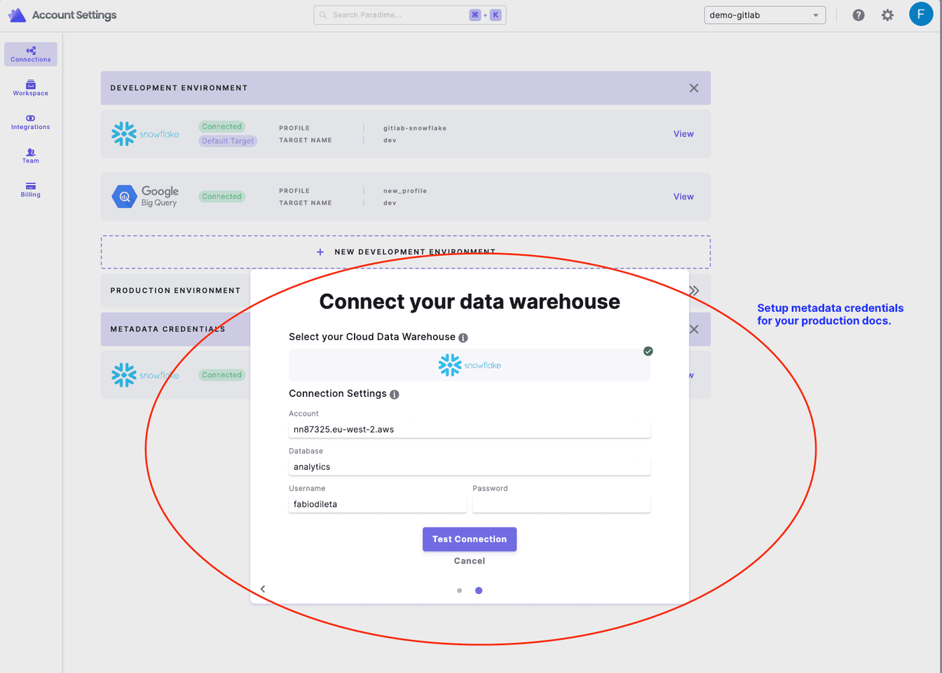Open the settings gear icon
Viewport: 942px width, 673px height.
click(x=887, y=15)
